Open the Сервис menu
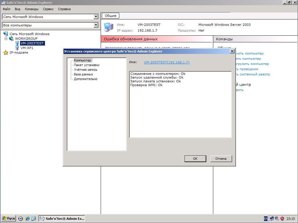 click(x=48, y=9)
